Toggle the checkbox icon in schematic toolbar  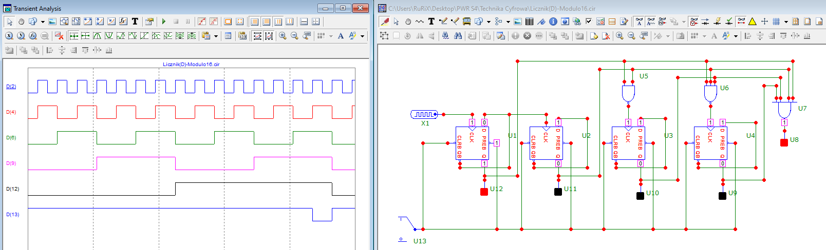589,22
